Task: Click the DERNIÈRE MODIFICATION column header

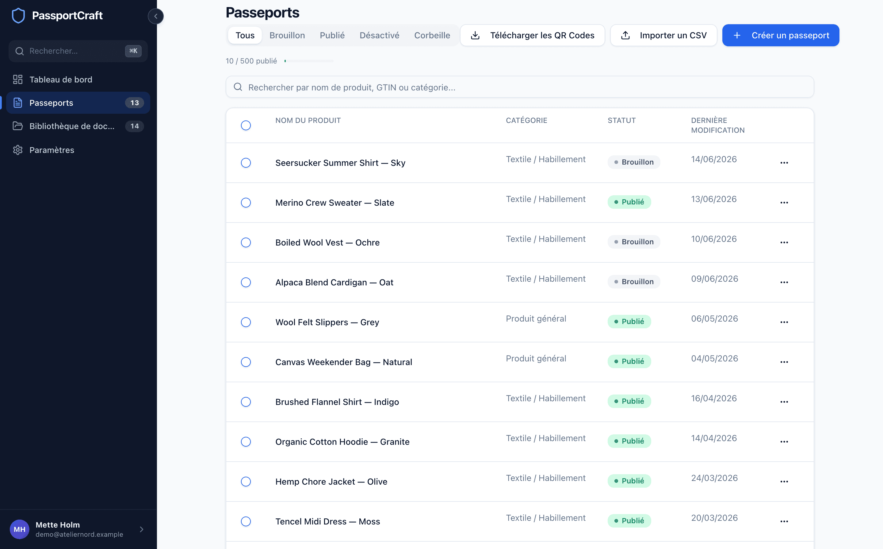Action: click(x=718, y=125)
